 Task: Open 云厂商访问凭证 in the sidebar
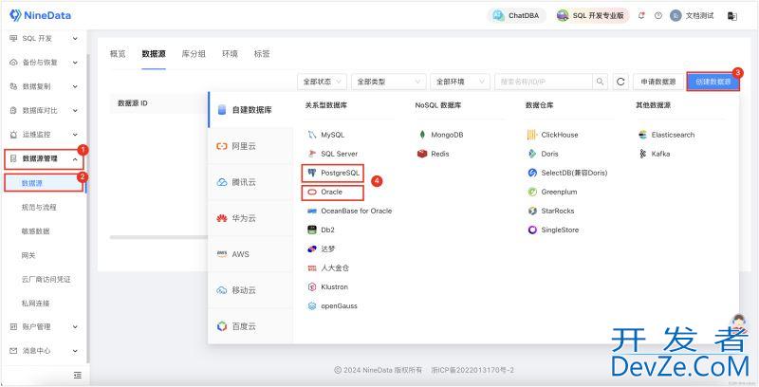click(x=46, y=280)
